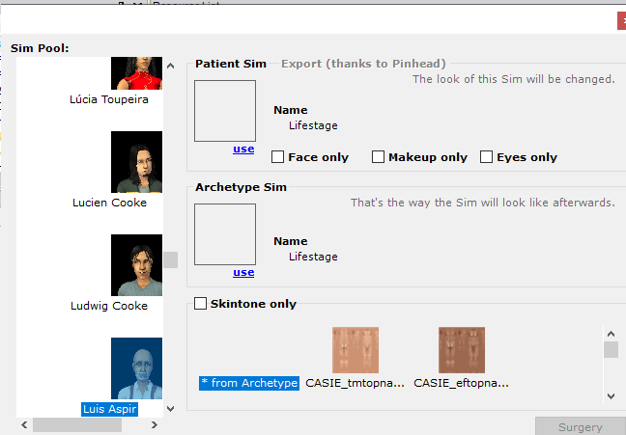Select '* from Archetype' skintone option

point(249,383)
